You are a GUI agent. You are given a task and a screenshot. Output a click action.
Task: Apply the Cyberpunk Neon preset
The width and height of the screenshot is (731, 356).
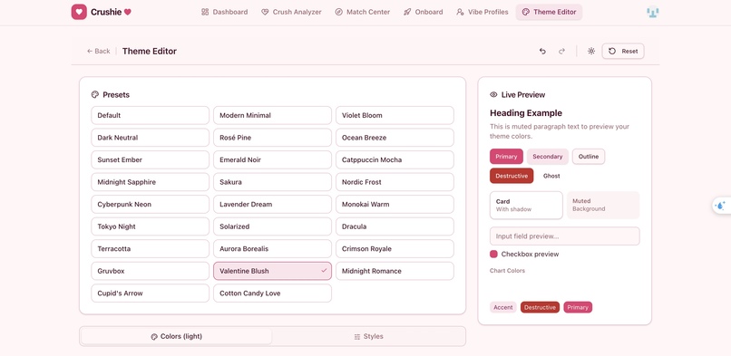pyautogui.click(x=151, y=205)
